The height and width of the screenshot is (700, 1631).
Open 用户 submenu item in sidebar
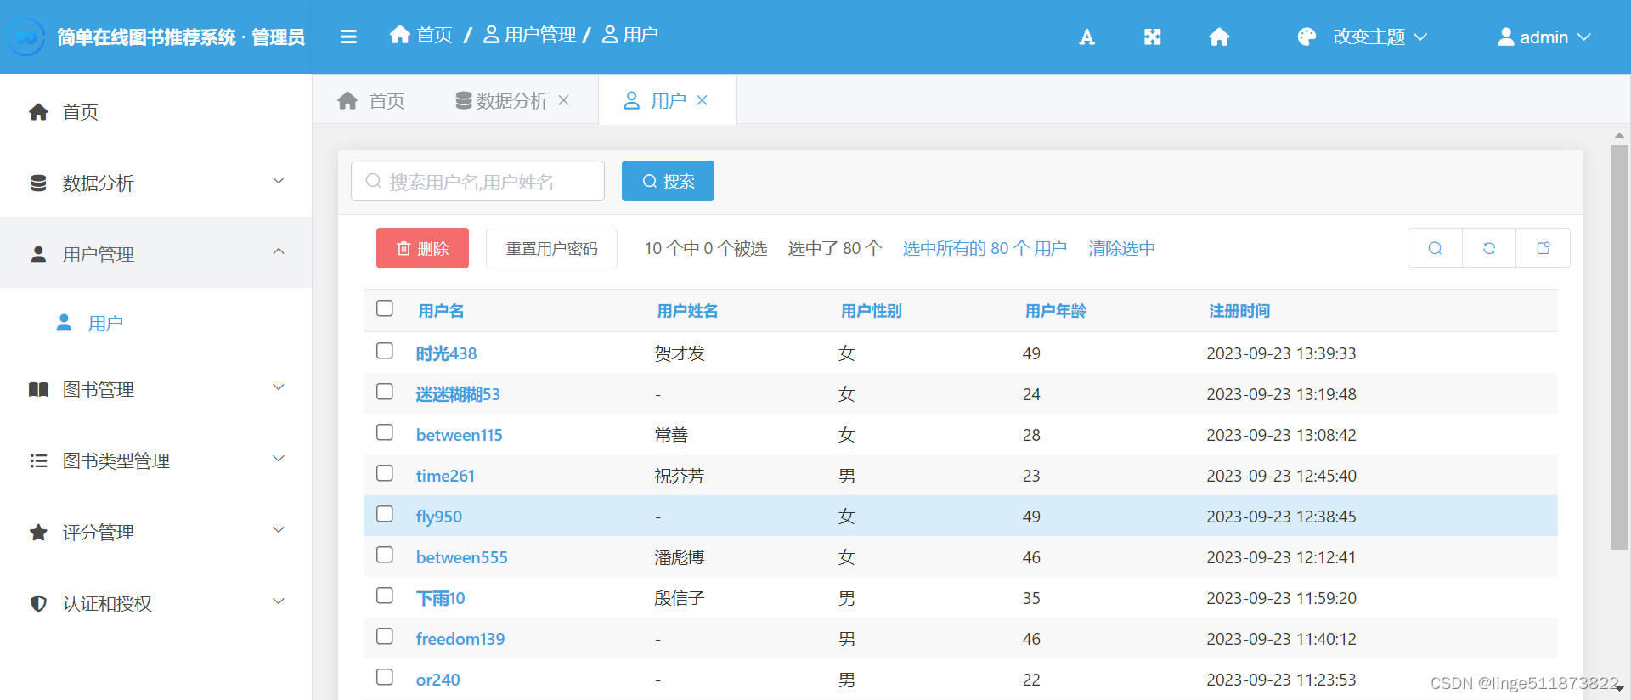[x=155, y=324]
